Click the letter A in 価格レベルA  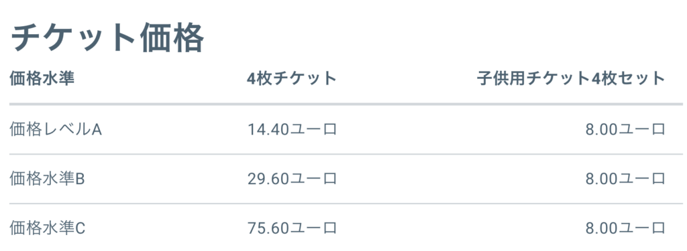click(x=97, y=130)
